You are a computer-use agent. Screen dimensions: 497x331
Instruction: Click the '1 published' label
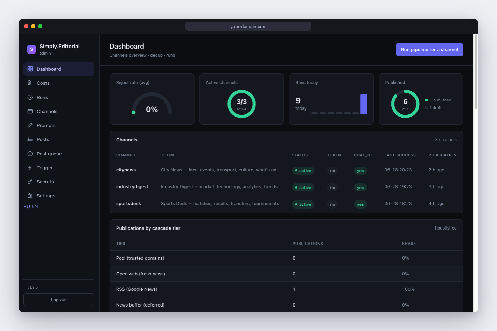(445, 228)
